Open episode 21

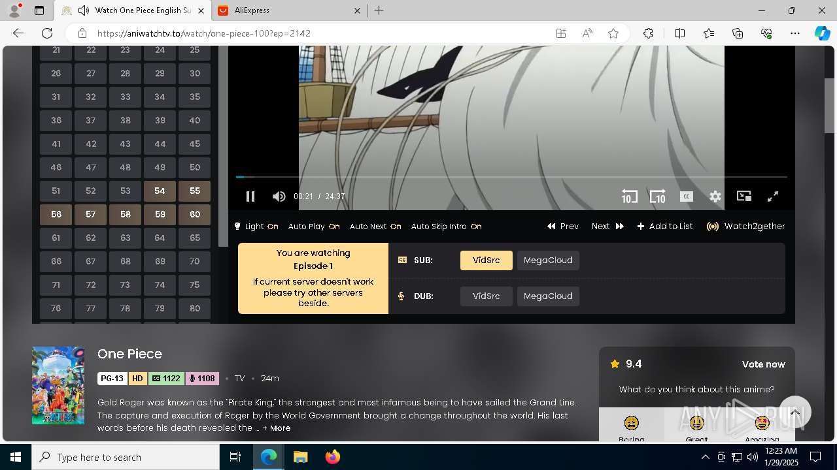coord(56,52)
